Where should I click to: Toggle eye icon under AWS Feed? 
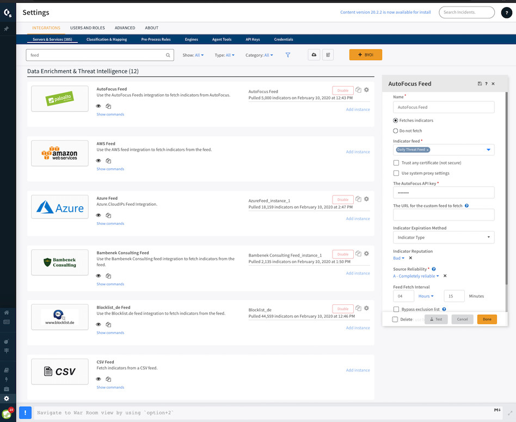(99, 161)
